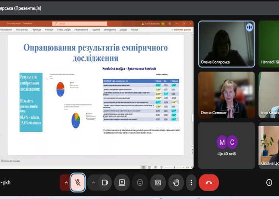Viewport: 279px width, 199px height.
Task: Raise hand using the hand icon
Action: click(x=176, y=183)
